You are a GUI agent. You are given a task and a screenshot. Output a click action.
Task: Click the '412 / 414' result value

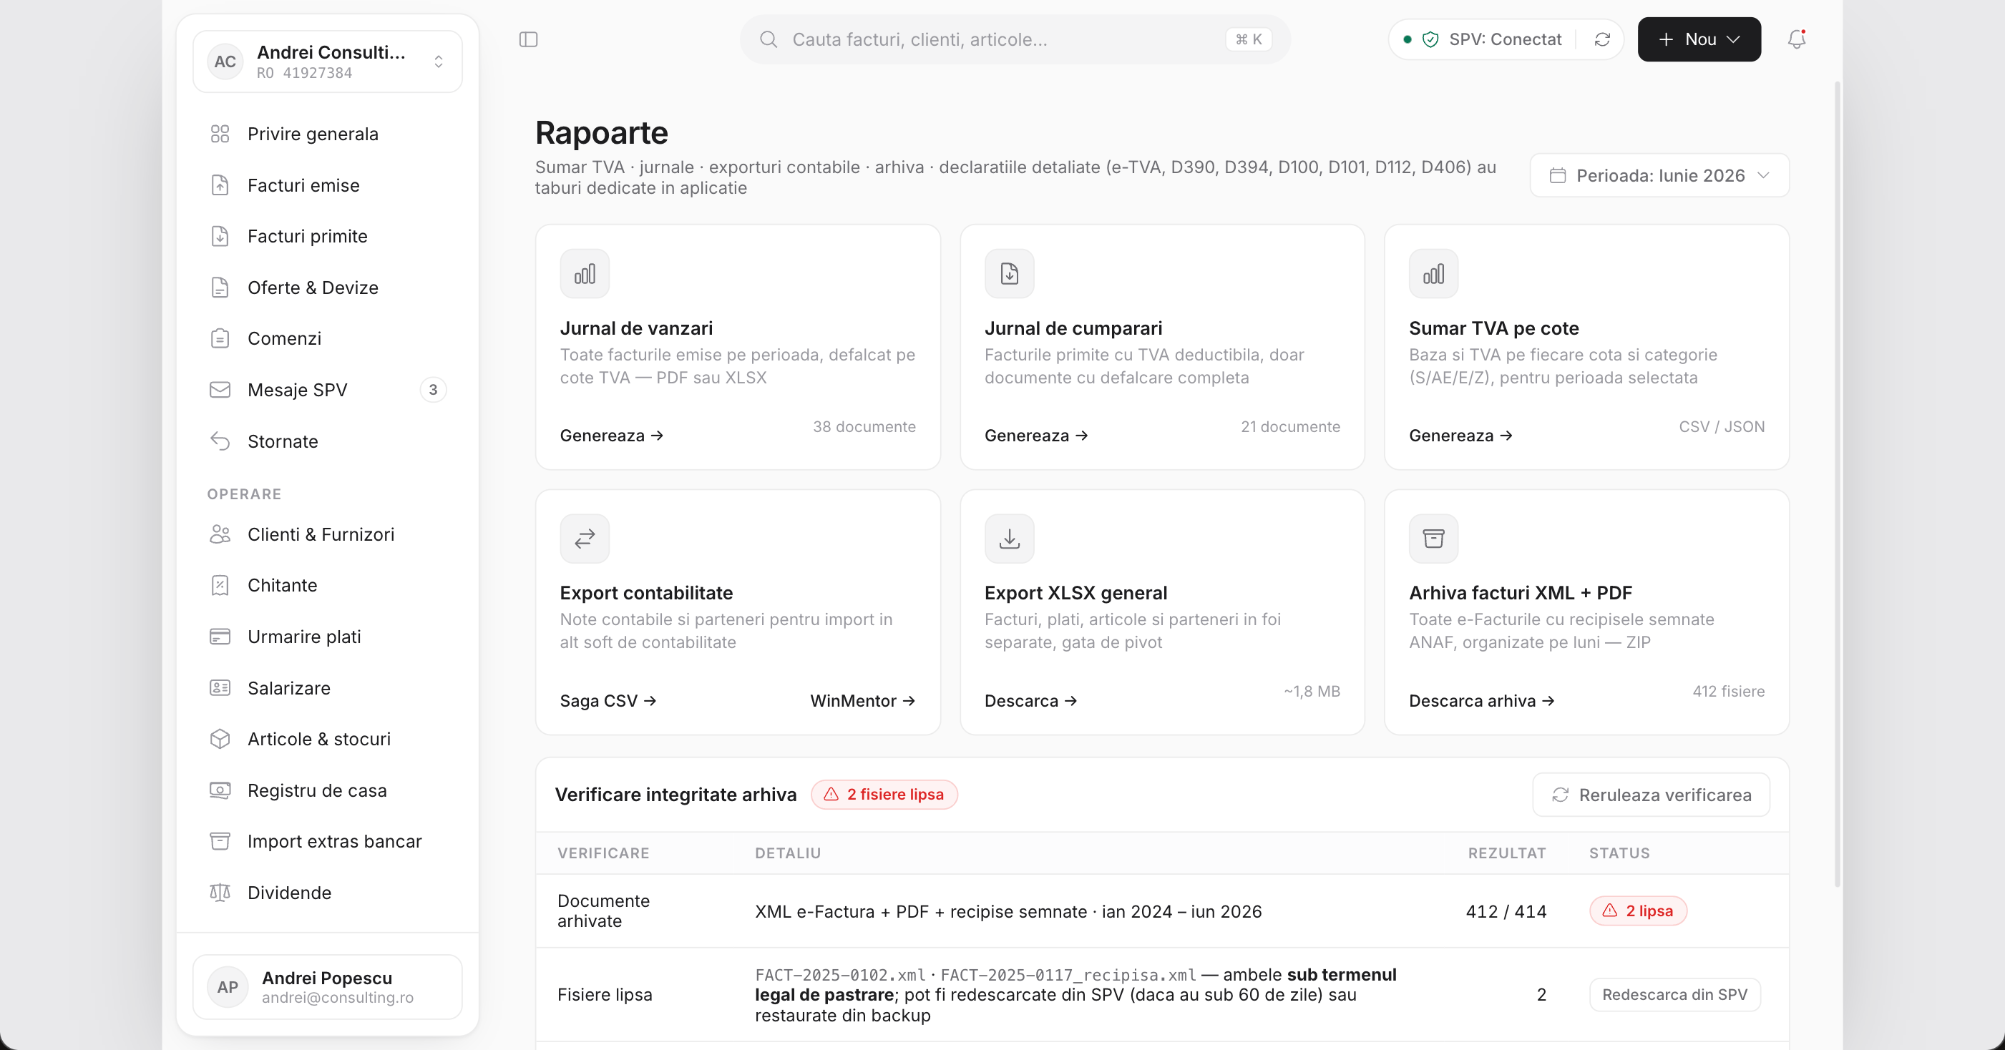tap(1506, 911)
